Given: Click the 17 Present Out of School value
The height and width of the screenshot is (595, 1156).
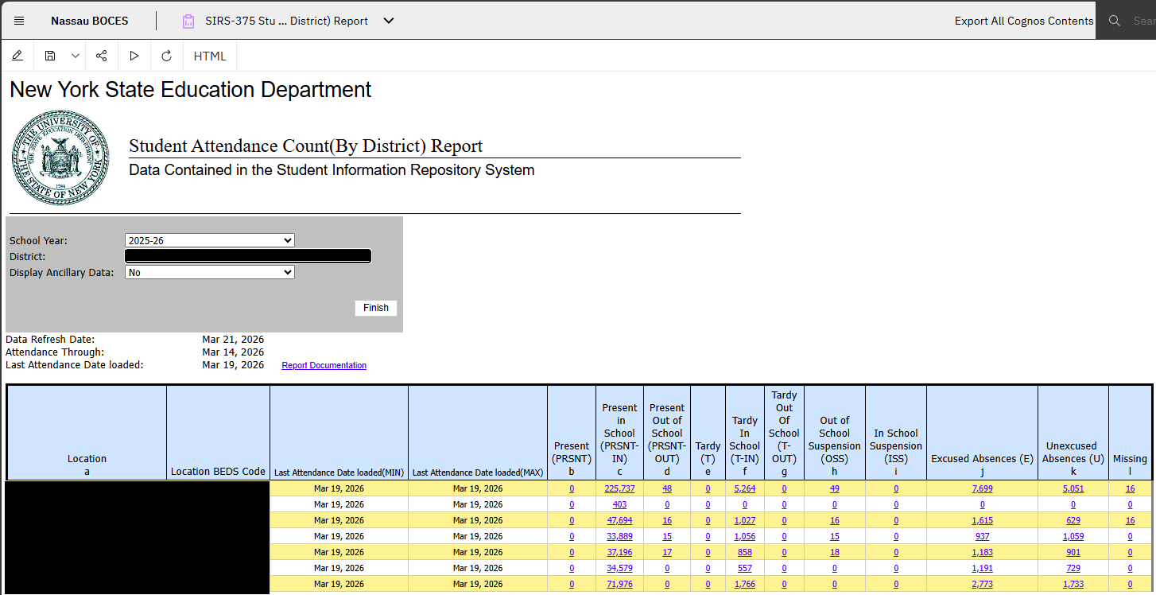Looking at the screenshot, I should pos(667,552).
